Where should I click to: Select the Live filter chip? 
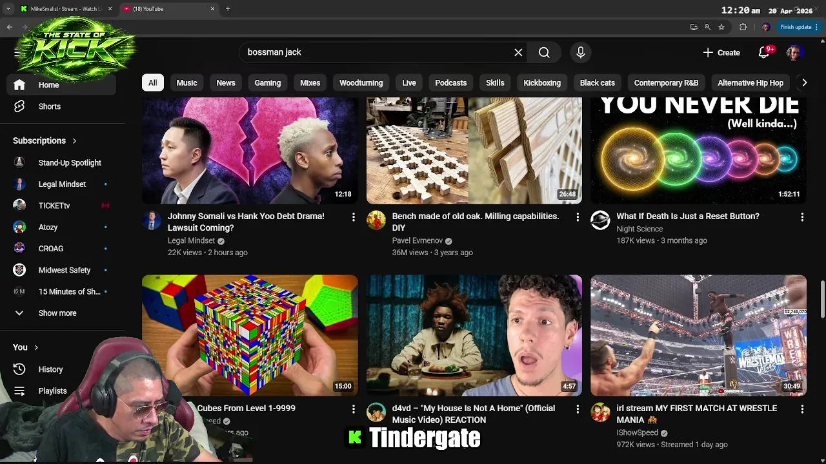coord(409,82)
